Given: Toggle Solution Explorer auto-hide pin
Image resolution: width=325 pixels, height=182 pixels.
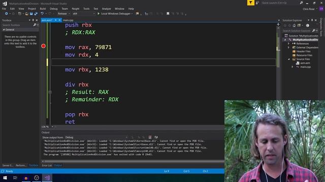Looking at the screenshot, I should 312,20.
